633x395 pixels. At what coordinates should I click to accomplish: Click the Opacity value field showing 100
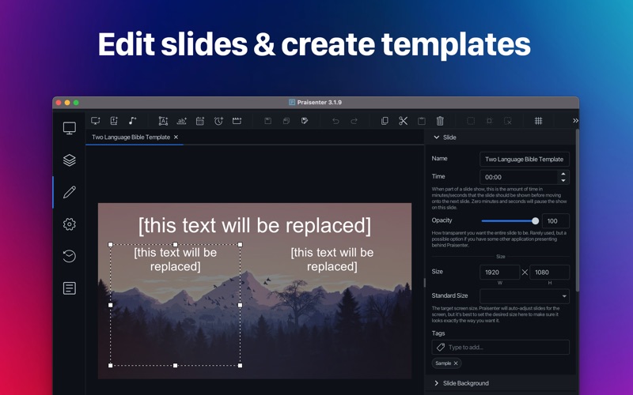pyautogui.click(x=555, y=221)
